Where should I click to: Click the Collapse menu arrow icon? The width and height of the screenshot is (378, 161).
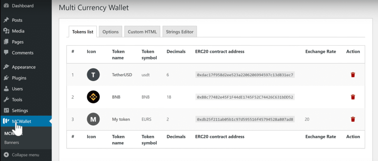pyautogui.click(x=7, y=155)
